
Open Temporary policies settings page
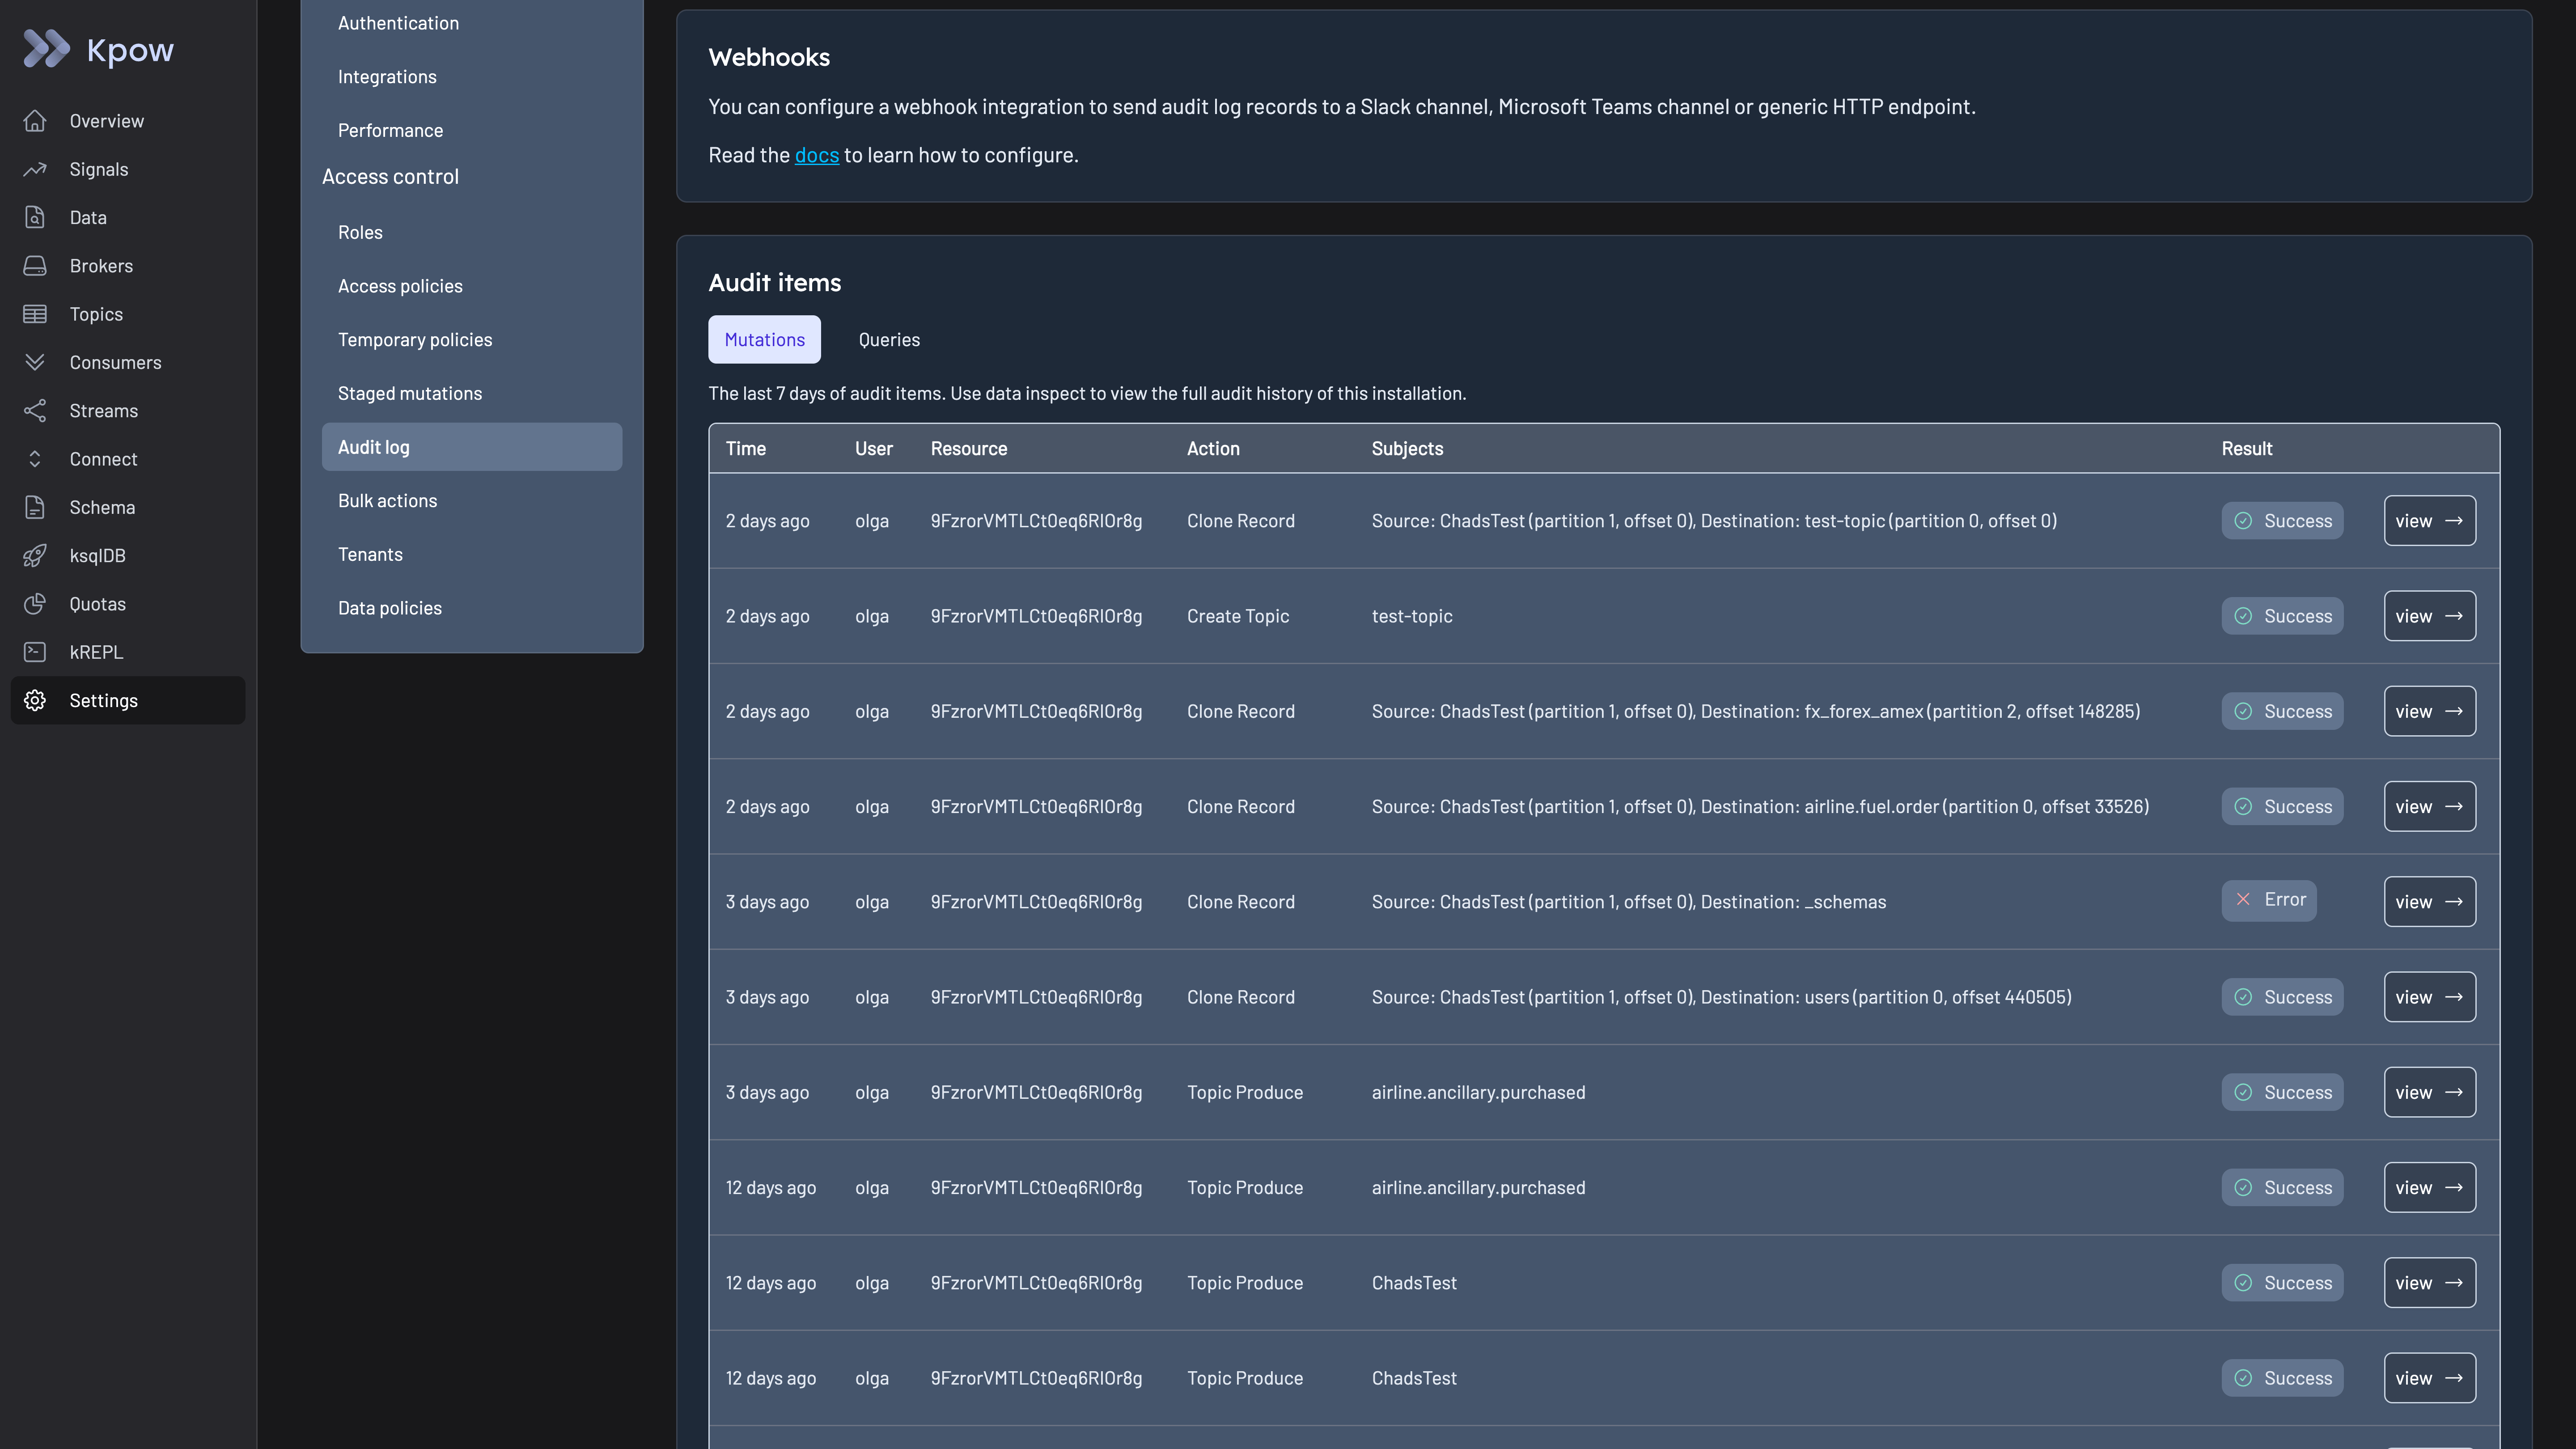pos(415,340)
